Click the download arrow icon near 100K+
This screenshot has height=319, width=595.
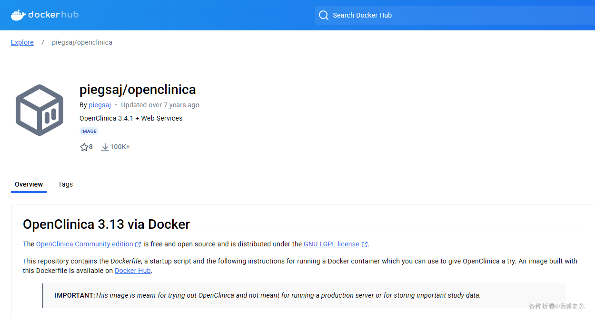105,147
